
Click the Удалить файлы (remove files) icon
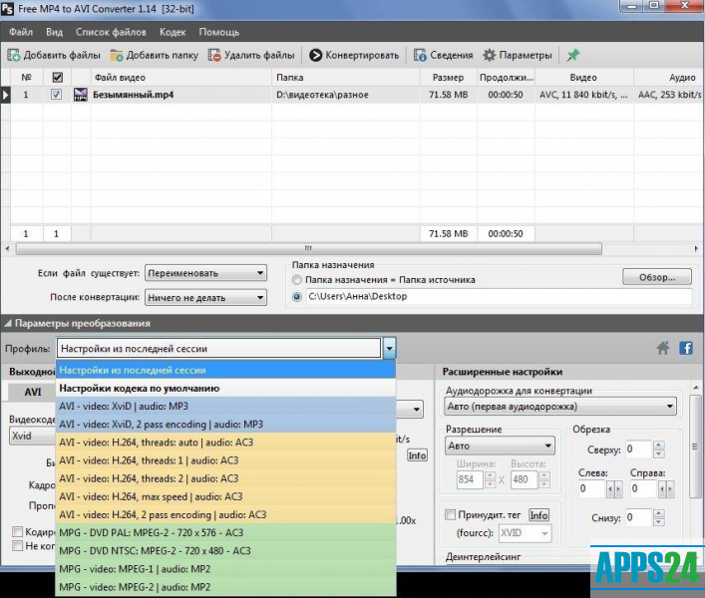tap(214, 56)
